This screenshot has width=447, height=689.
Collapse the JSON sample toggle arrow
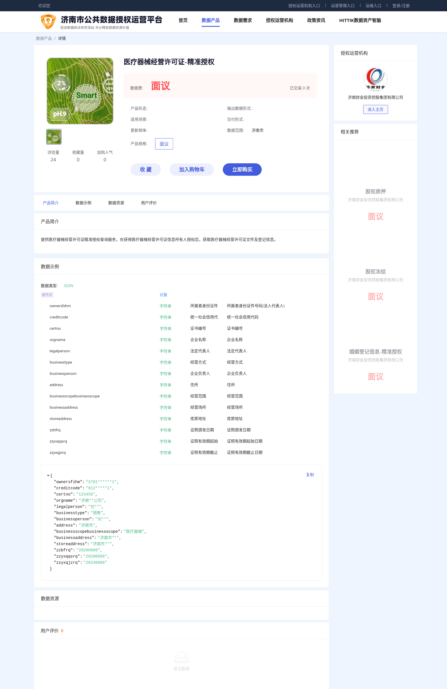pyautogui.click(x=48, y=475)
